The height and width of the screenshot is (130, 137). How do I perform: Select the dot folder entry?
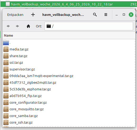(x=6, y=43)
